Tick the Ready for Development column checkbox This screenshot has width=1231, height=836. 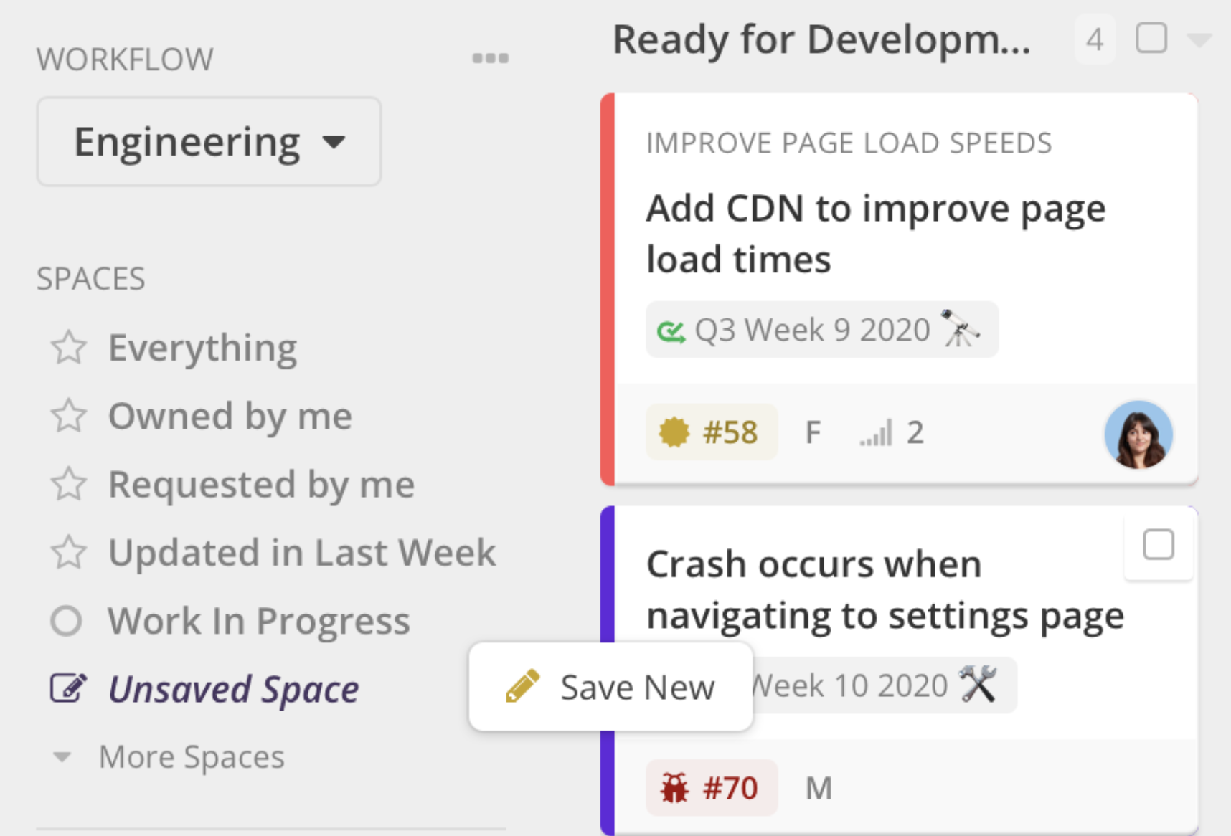1151,38
